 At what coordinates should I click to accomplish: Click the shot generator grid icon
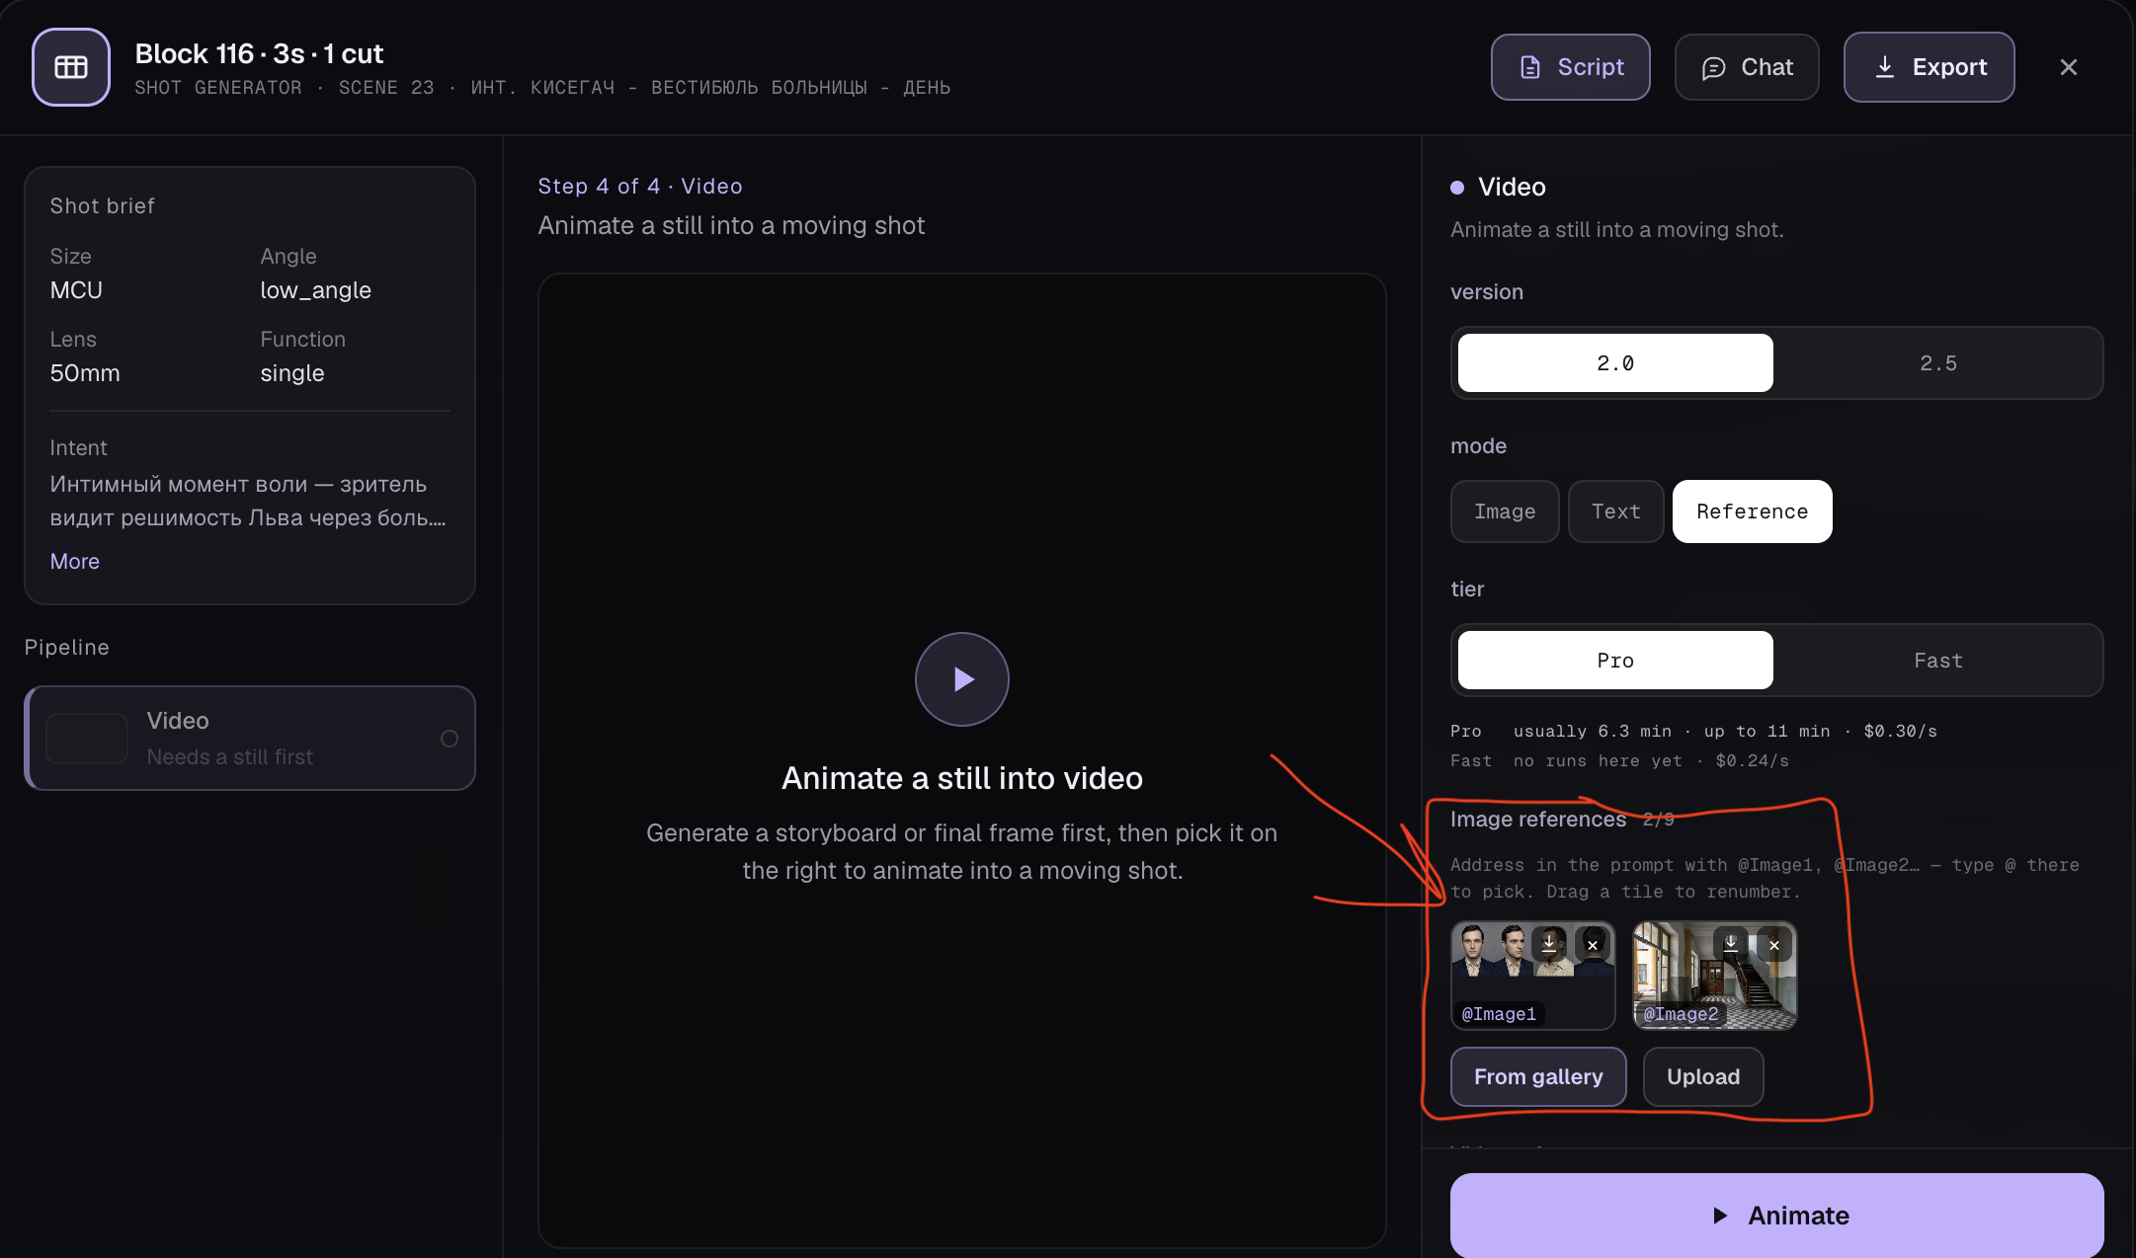(x=71, y=67)
